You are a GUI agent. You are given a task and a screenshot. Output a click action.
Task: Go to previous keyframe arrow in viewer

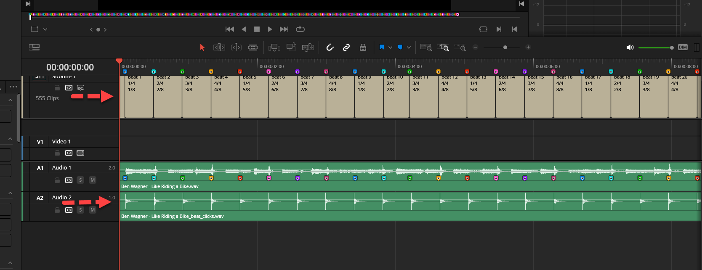coord(91,29)
